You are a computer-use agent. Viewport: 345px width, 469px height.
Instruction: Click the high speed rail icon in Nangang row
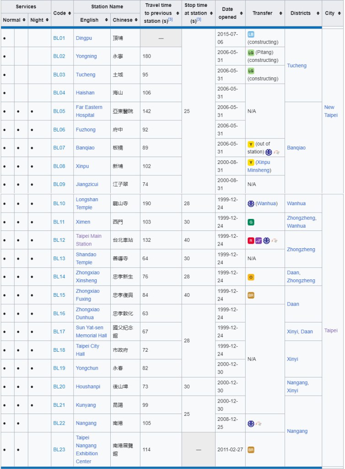pos(259,424)
